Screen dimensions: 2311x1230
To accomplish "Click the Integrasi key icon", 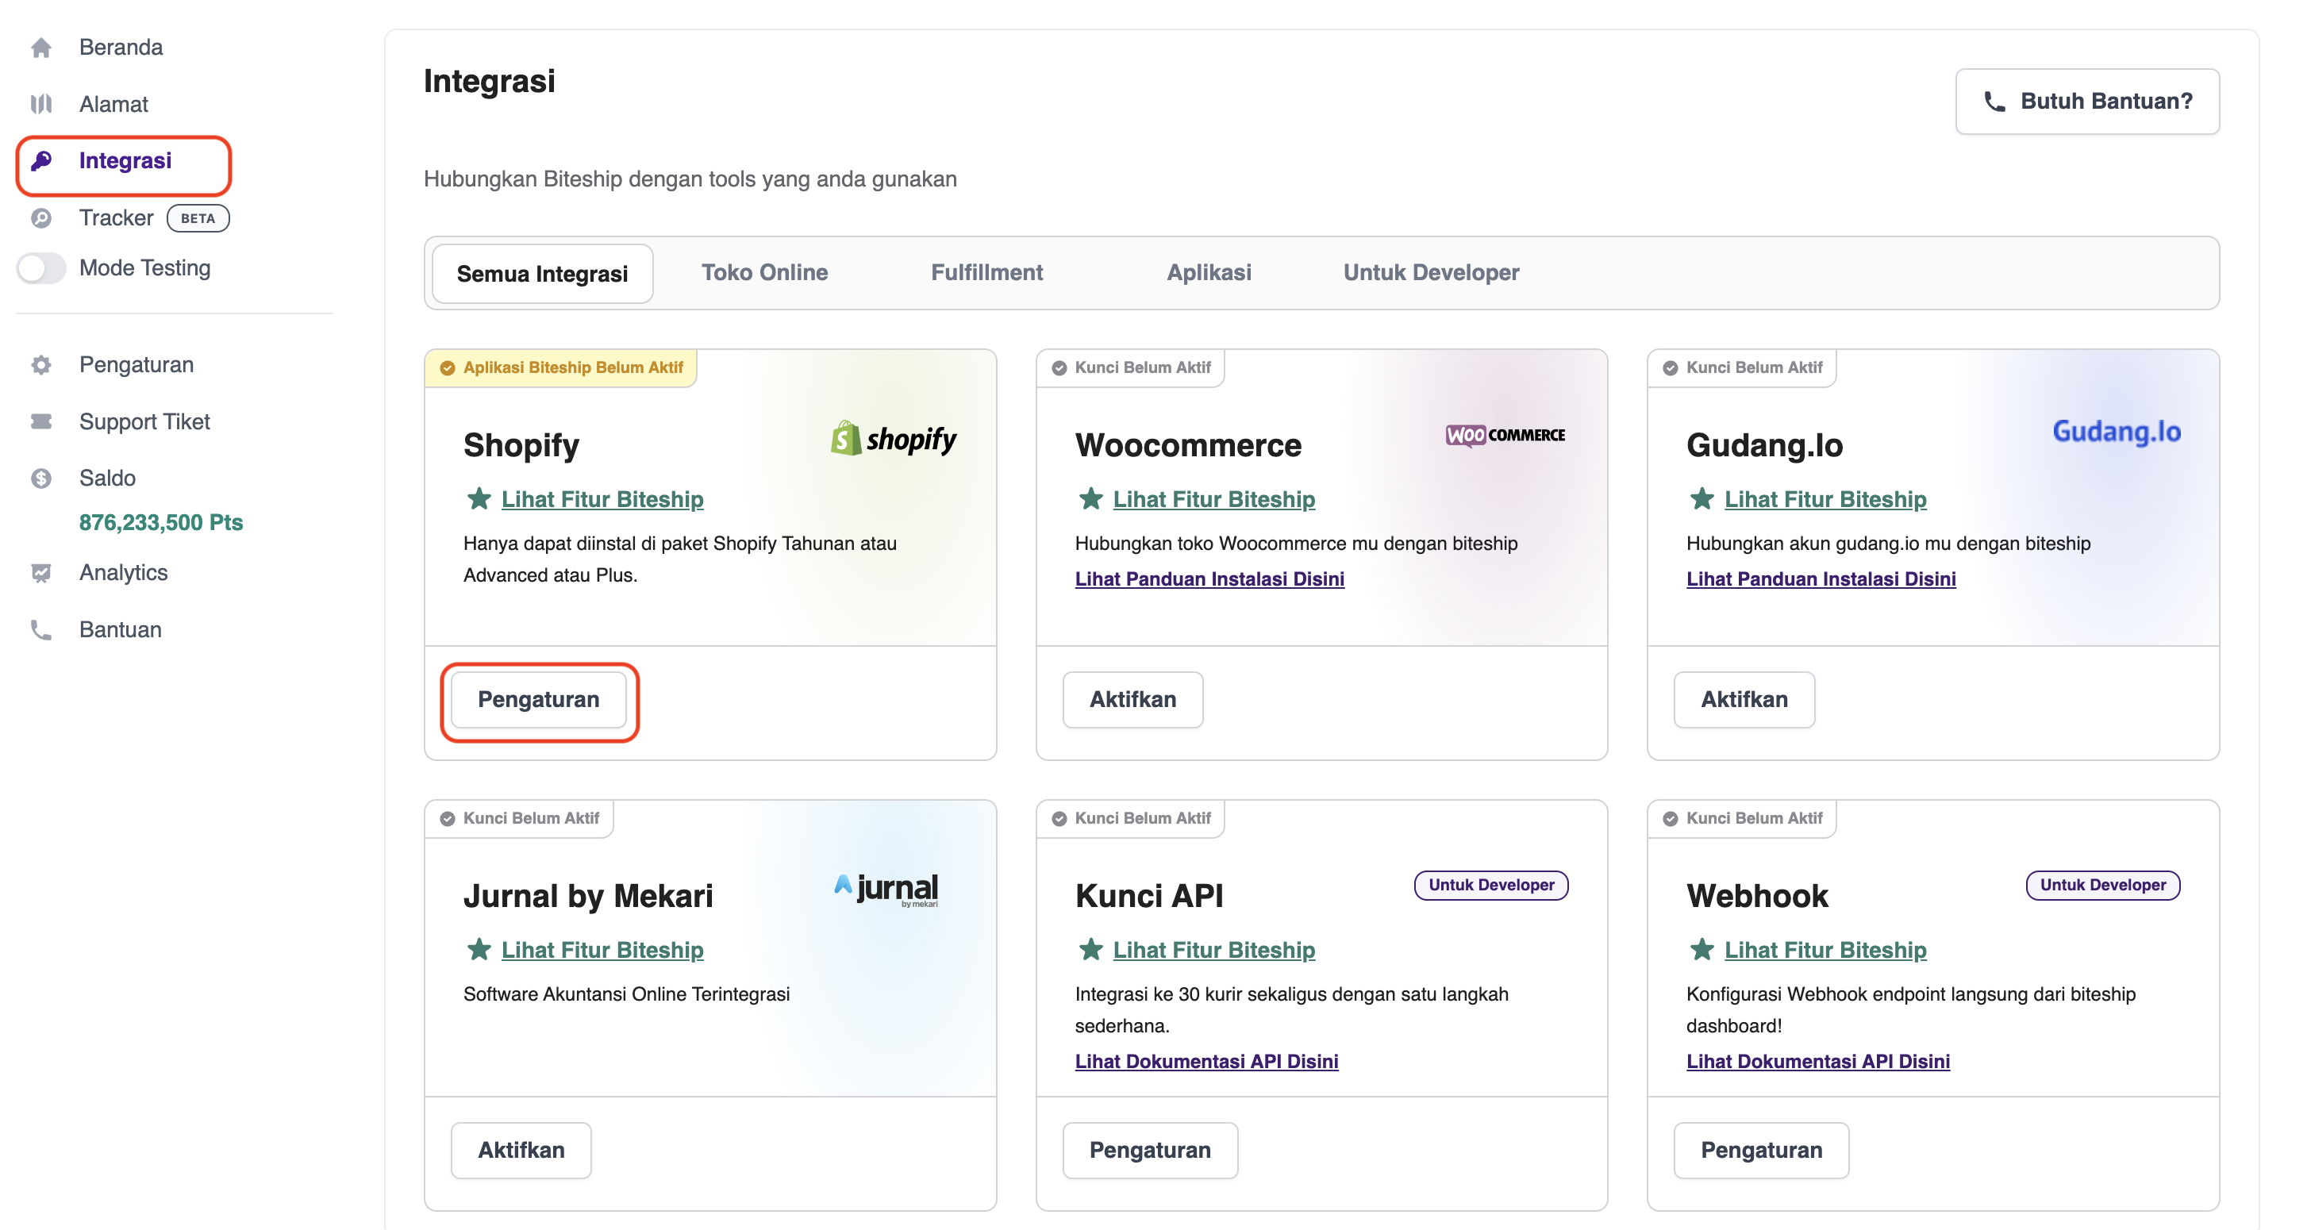I will click(x=41, y=160).
